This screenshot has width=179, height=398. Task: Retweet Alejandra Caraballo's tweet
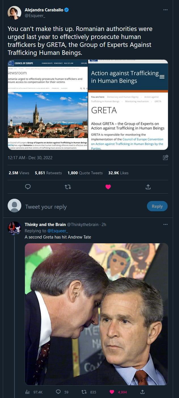(x=68, y=187)
